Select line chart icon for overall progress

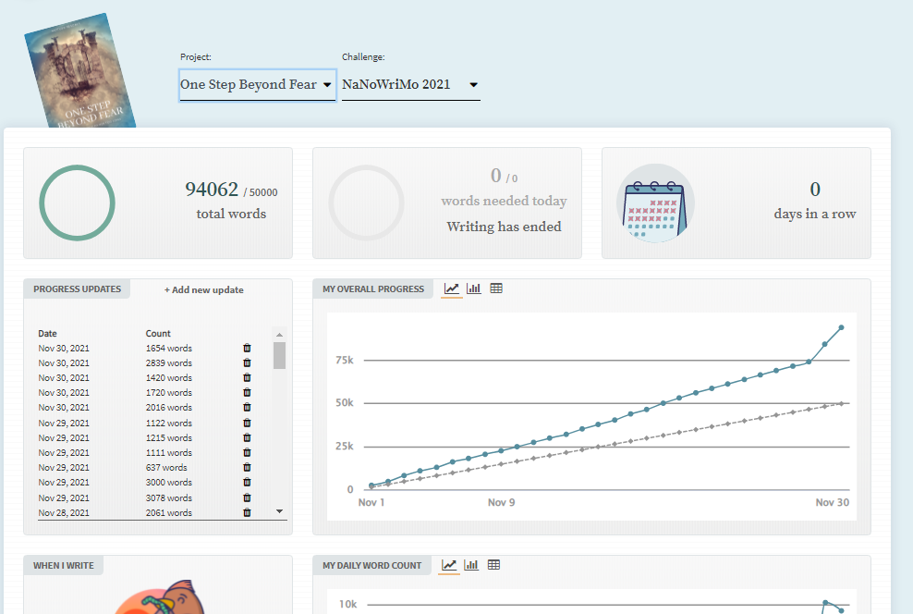(452, 289)
